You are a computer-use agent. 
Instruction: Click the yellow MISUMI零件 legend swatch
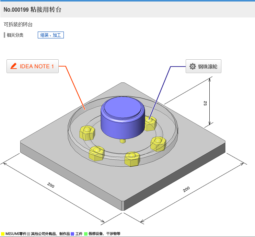coord(3,234)
